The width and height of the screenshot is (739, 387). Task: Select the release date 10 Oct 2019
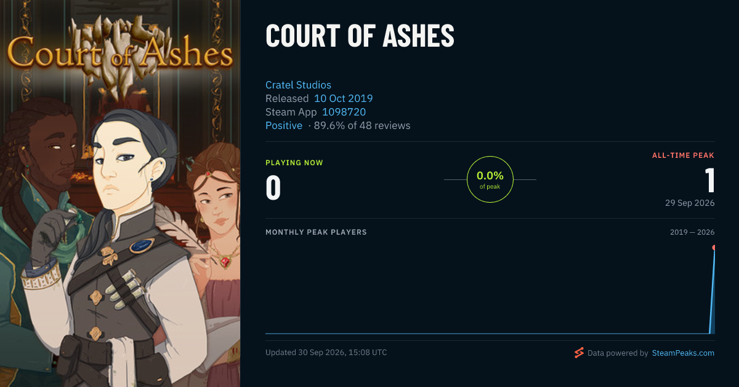343,98
